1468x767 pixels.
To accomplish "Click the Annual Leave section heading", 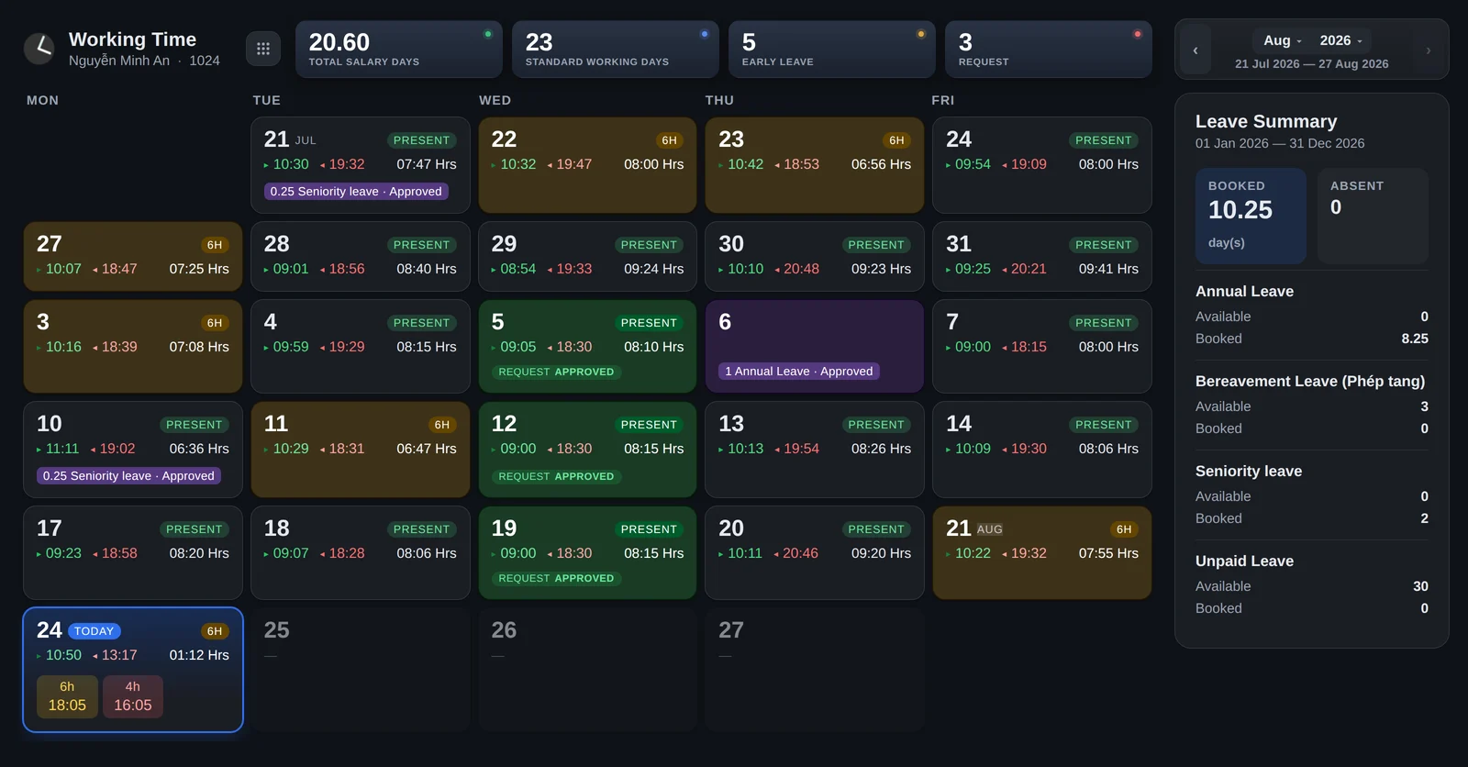I will [1244, 292].
